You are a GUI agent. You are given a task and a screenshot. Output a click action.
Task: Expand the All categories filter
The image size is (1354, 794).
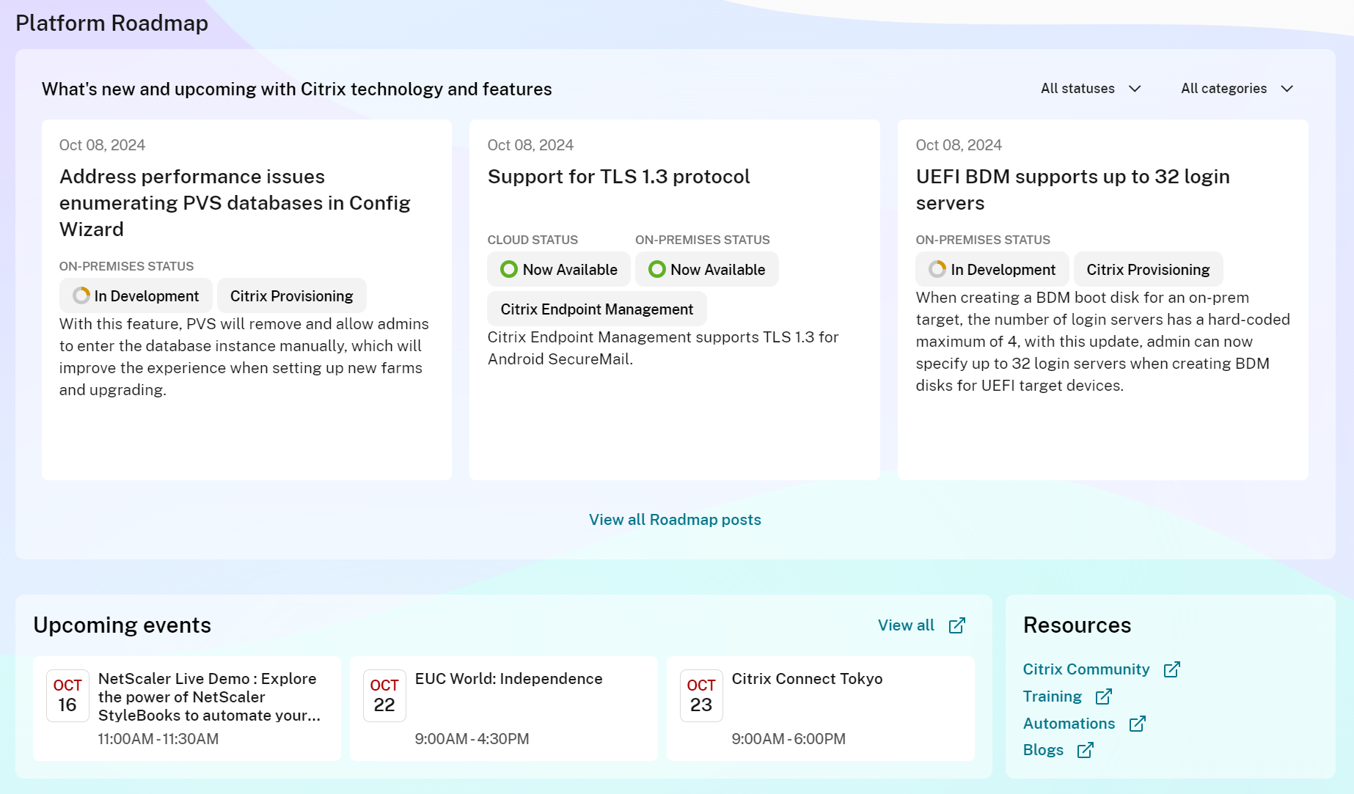click(1236, 89)
